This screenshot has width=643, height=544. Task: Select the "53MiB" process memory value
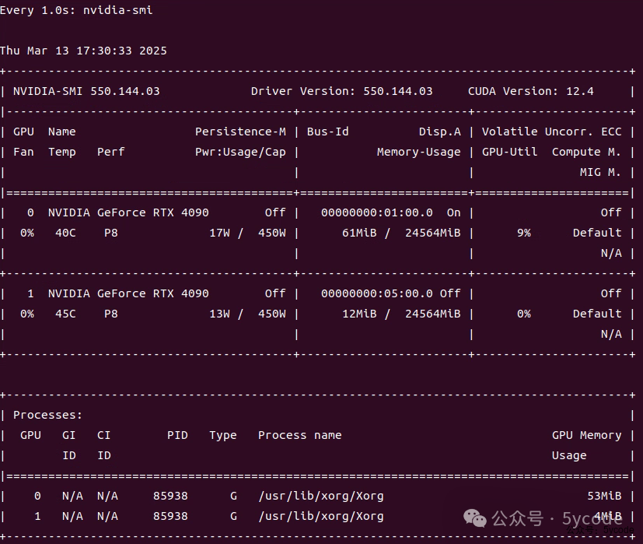[604, 496]
